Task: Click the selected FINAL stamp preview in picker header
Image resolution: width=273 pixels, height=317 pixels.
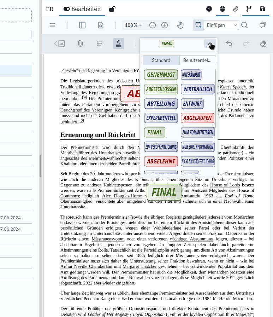Action: click(167, 44)
